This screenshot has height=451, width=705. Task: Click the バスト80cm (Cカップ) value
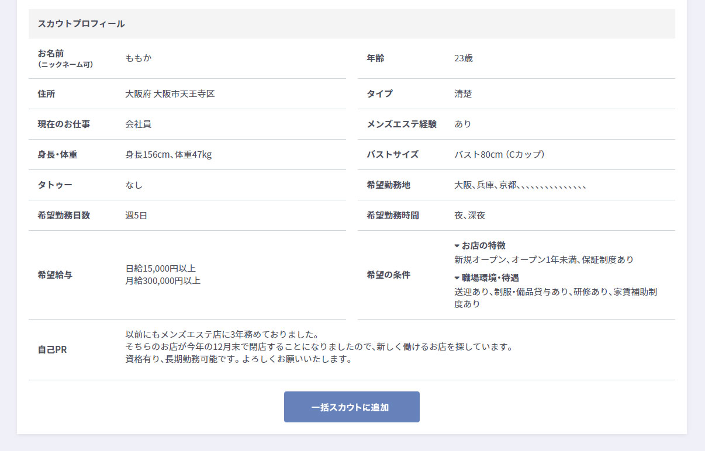click(500, 154)
